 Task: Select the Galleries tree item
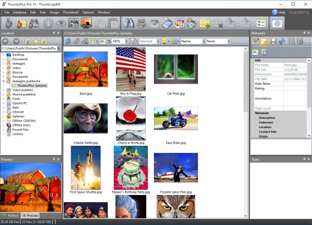(x=18, y=116)
